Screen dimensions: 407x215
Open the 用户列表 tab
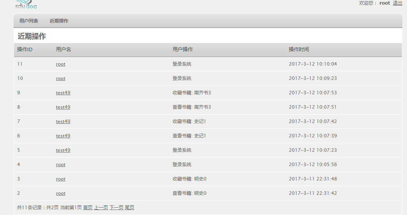[29, 21]
